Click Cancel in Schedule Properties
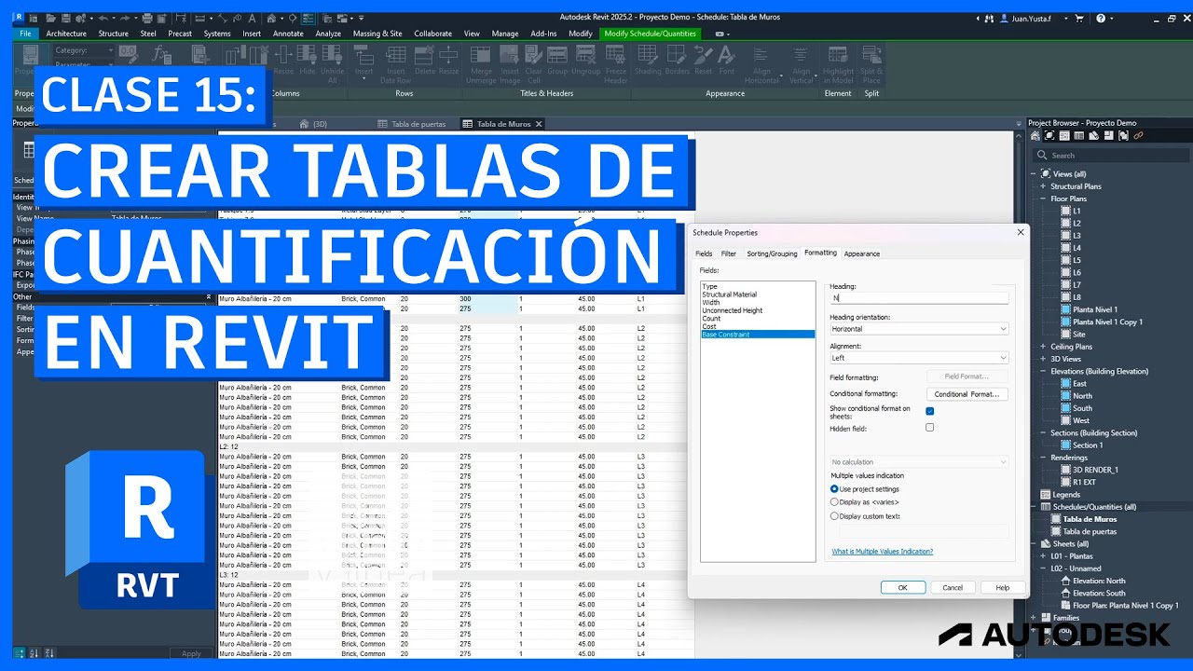The image size is (1193, 671). pyautogui.click(x=953, y=588)
